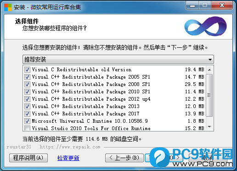Go back with 上一步(B) button

click(124, 158)
